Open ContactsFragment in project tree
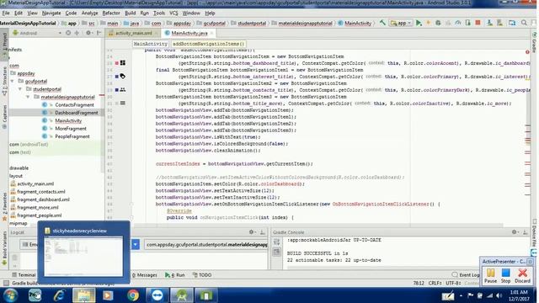Image resolution: width=539 pixels, height=303 pixels. (74, 104)
